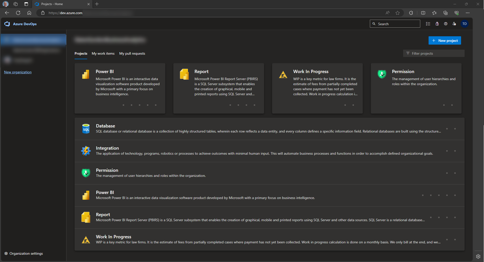Click the Permission card shield icon
Image resolution: width=484 pixels, height=262 pixels.
382,74
